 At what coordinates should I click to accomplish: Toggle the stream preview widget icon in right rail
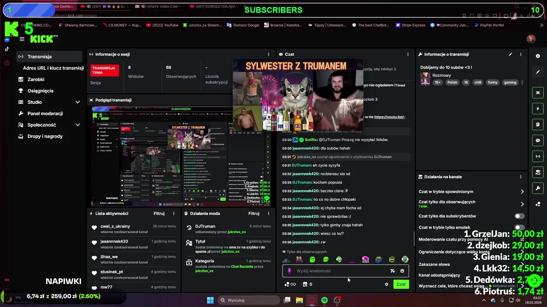(x=538, y=93)
